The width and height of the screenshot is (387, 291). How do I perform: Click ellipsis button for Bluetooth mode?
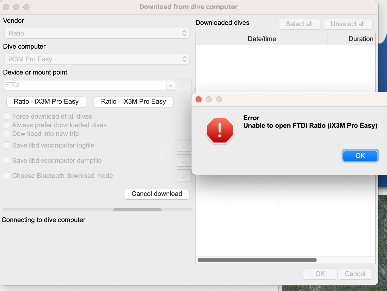pyautogui.click(x=184, y=176)
